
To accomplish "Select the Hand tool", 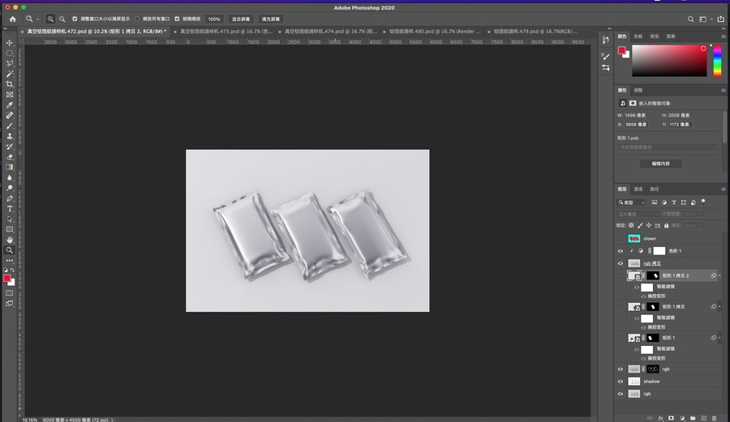I will coord(9,240).
